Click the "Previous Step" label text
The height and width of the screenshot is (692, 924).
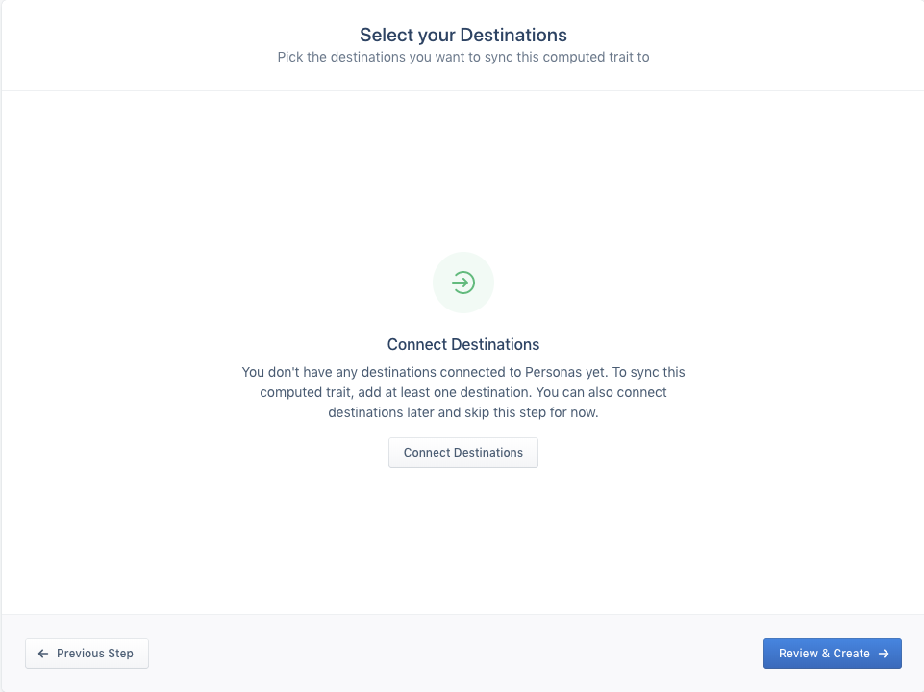(94, 654)
